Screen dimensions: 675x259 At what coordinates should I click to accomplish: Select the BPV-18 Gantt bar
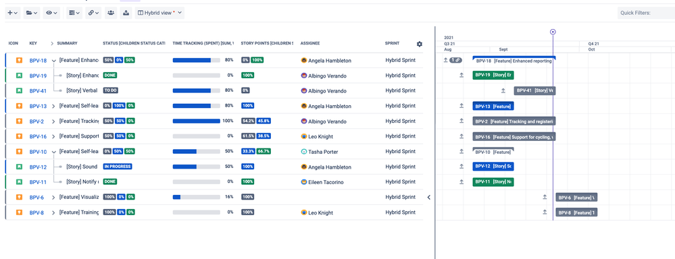pyautogui.click(x=514, y=61)
